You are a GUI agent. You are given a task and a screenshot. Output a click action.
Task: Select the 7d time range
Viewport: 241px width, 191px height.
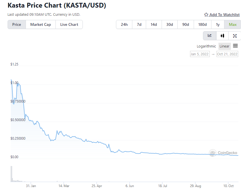(x=139, y=24)
